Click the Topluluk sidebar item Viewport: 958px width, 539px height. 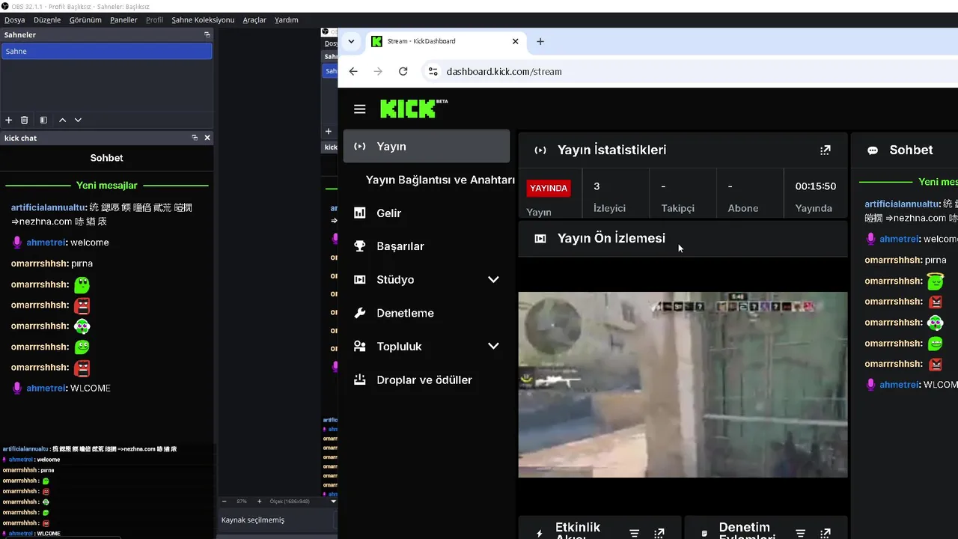point(399,347)
